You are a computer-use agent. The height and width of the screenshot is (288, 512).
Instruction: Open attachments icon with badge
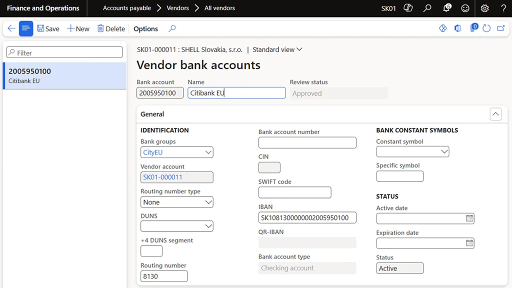(473, 28)
